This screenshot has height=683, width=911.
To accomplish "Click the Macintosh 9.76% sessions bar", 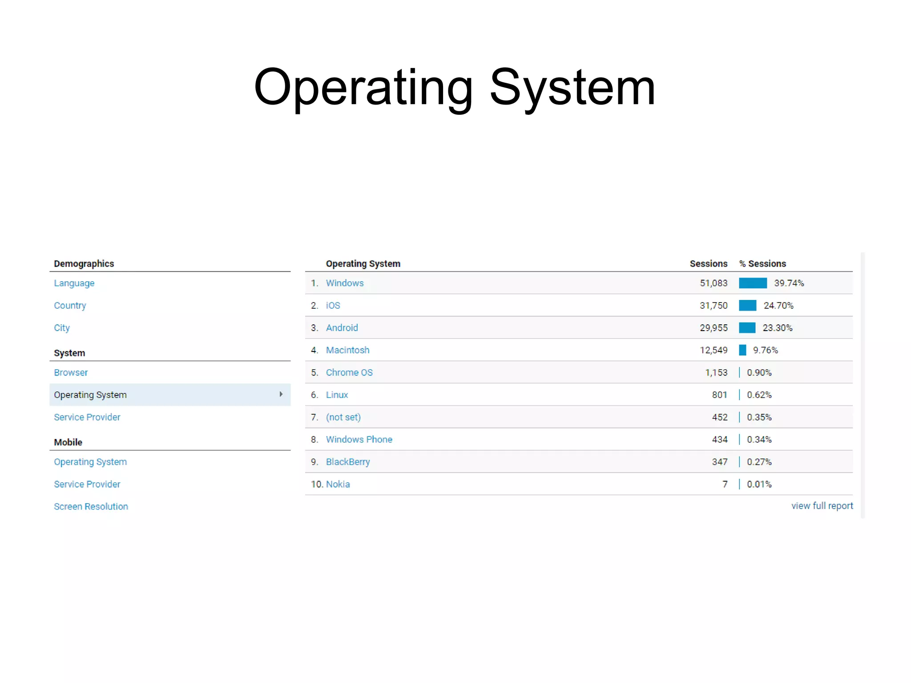I will click(742, 350).
